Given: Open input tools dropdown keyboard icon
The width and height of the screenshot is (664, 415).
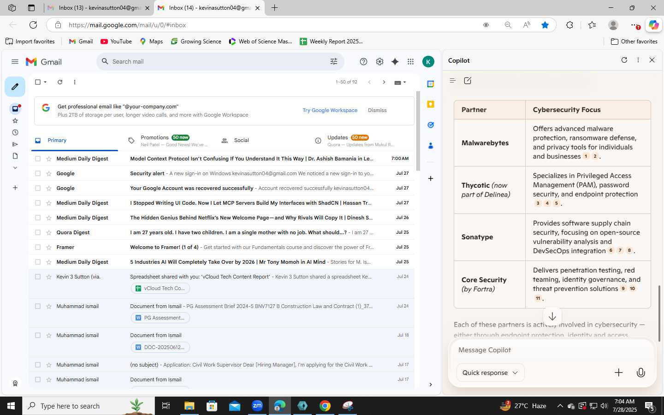Looking at the screenshot, I should point(400,83).
